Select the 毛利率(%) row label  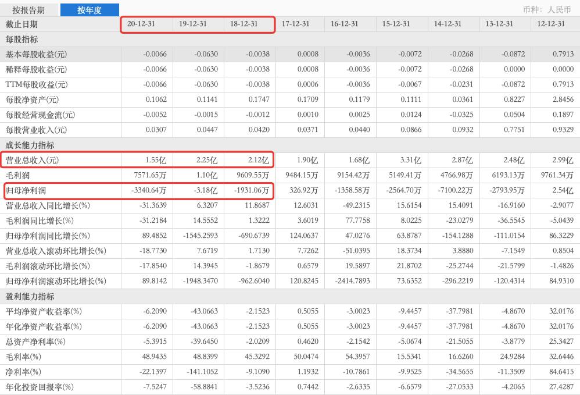(23, 357)
